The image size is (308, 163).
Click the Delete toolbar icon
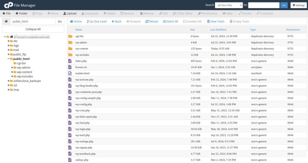105,13
